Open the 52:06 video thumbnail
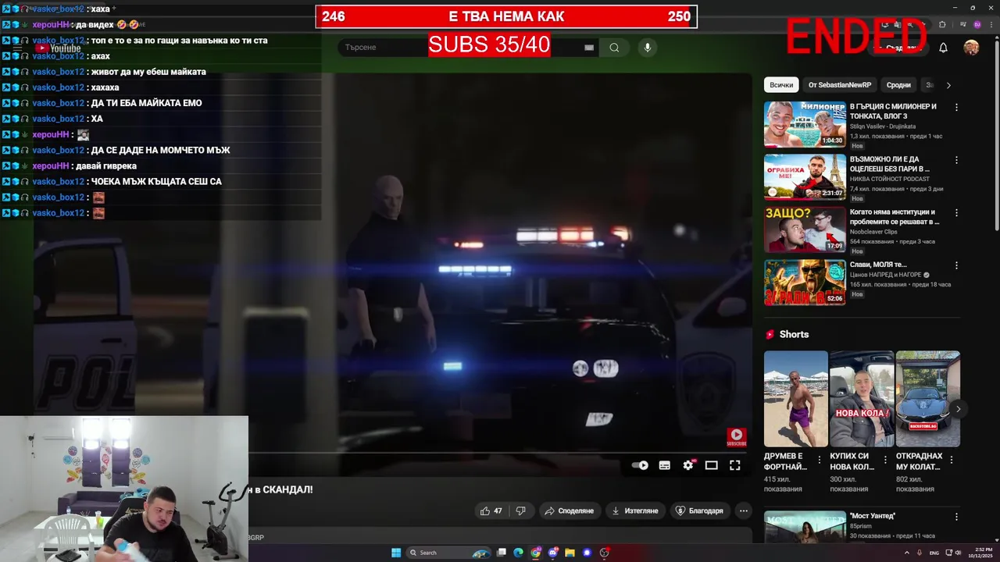 [x=805, y=282]
